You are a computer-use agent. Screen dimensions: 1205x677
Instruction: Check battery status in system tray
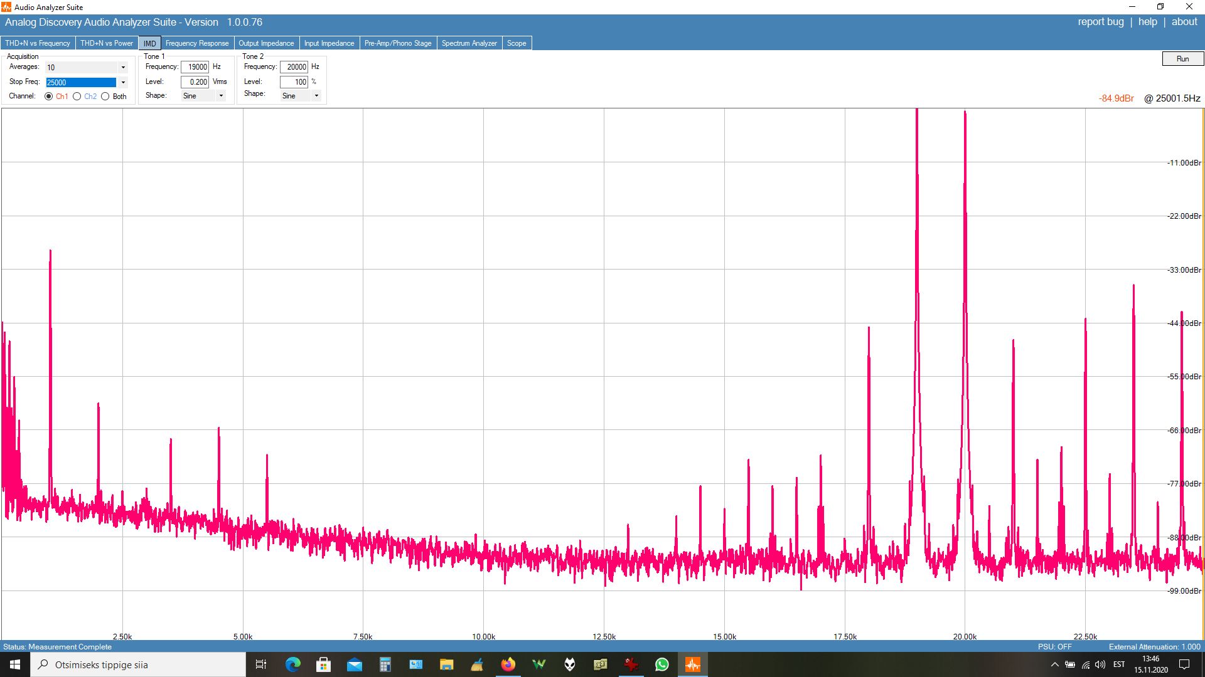[1070, 664]
